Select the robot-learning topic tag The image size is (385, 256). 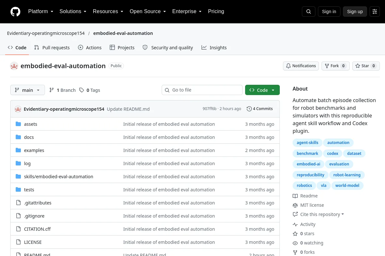pos(347,175)
